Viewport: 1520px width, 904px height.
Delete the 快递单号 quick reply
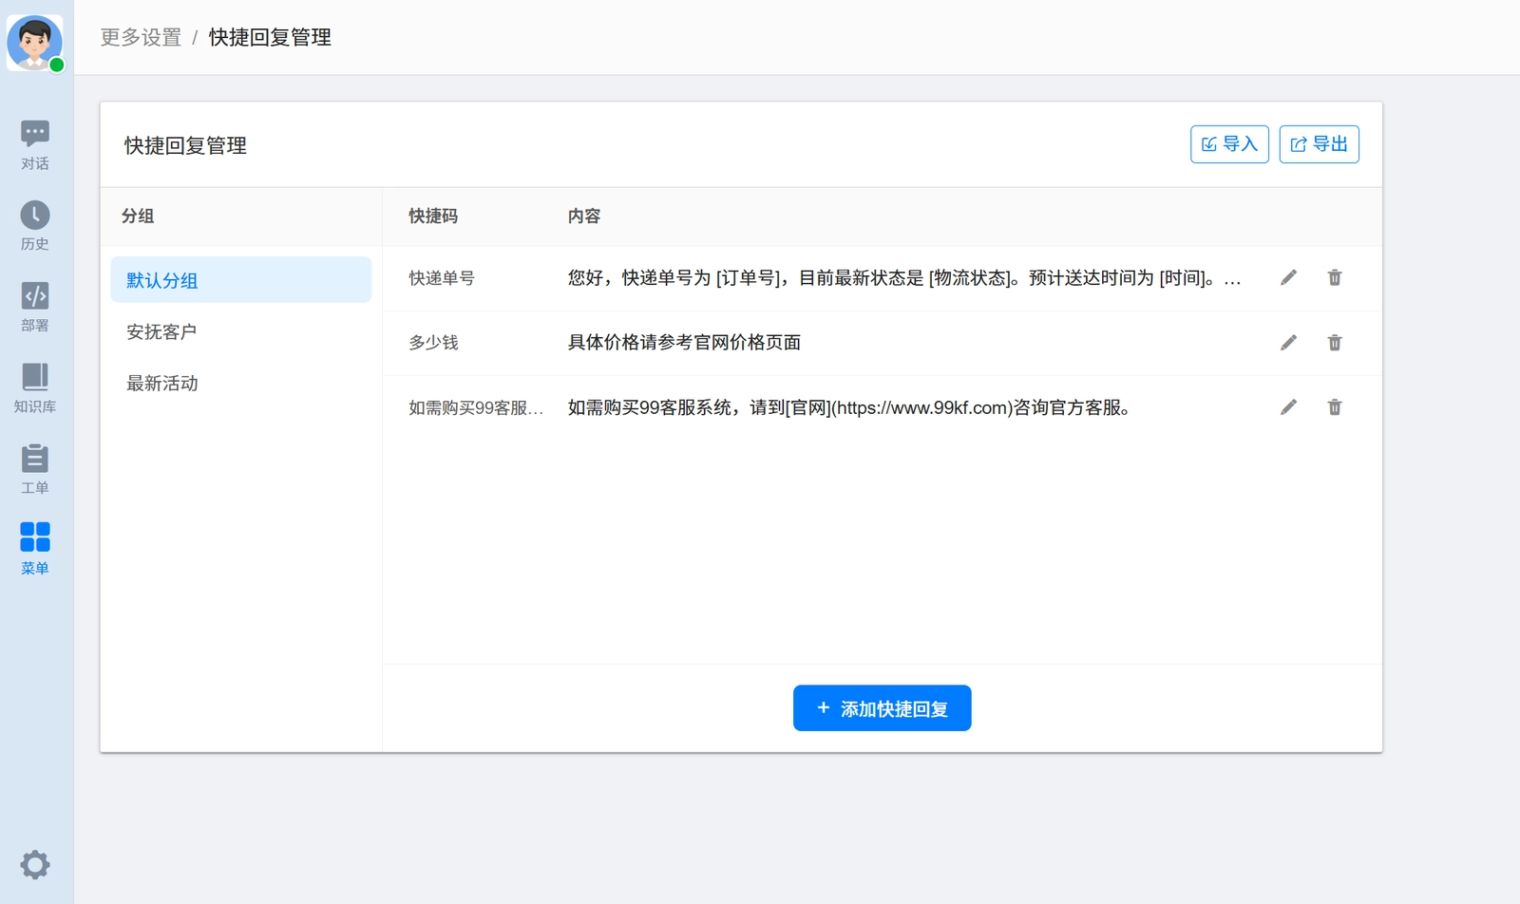pos(1335,277)
